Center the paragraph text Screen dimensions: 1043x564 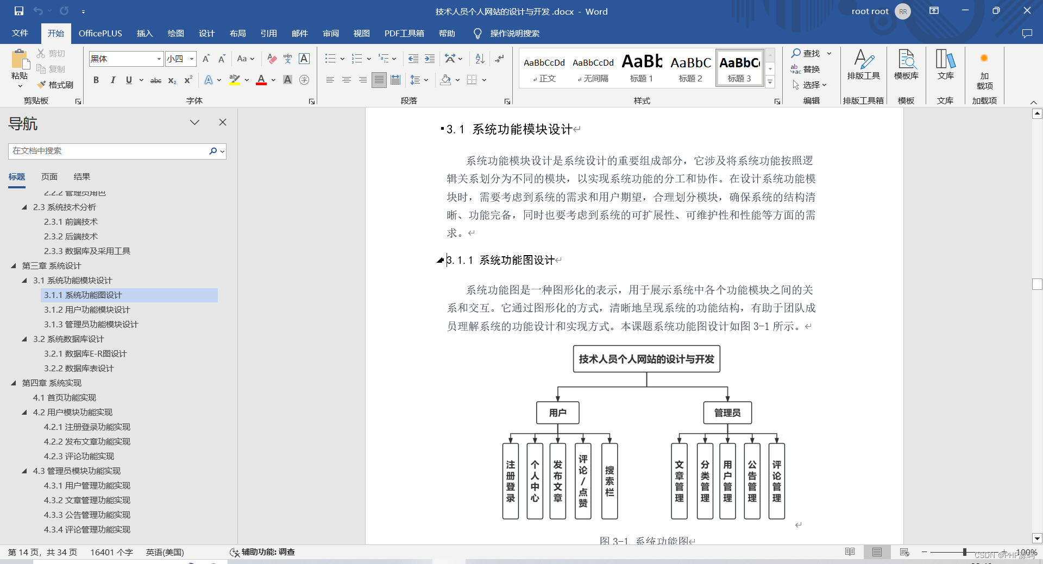tap(346, 80)
